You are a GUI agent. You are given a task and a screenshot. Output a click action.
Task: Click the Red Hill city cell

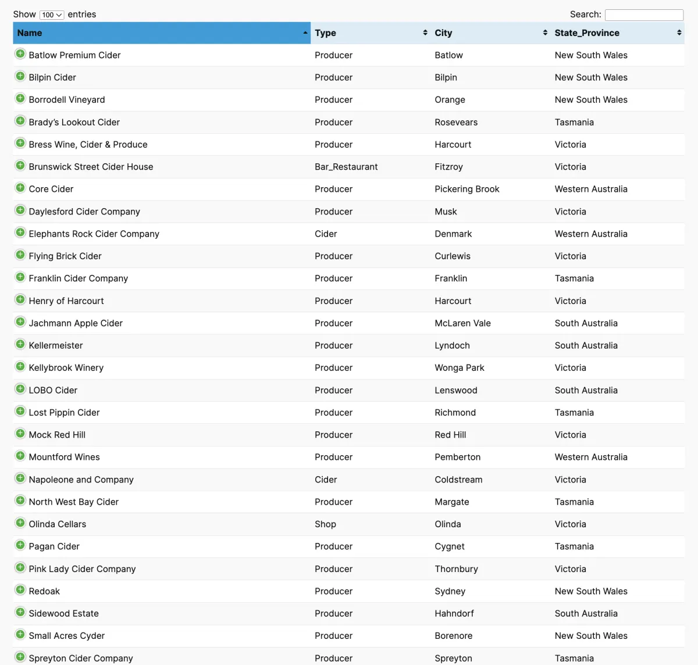[450, 435]
